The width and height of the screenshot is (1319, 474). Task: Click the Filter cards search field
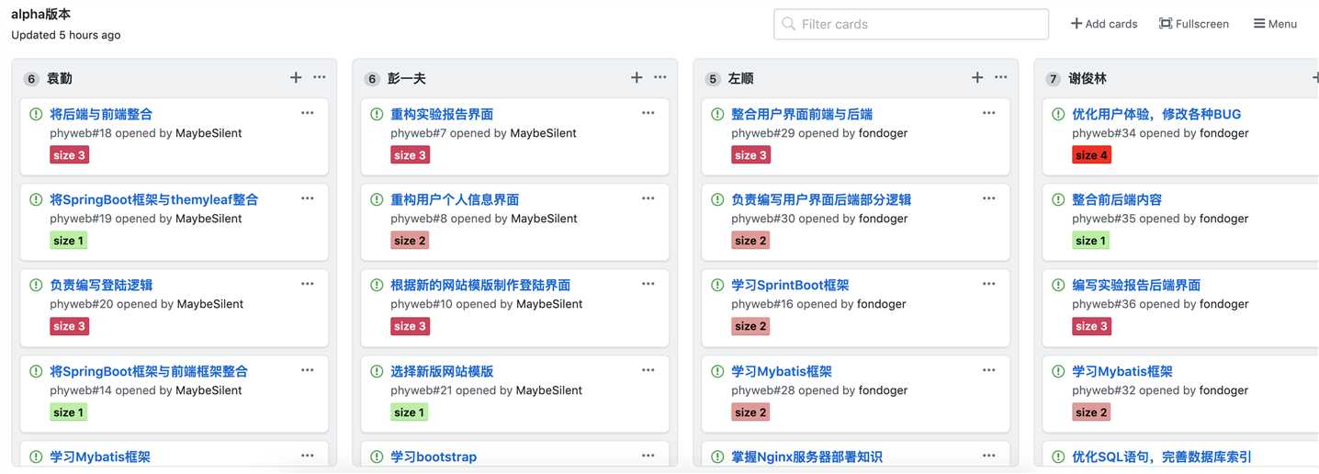tap(910, 24)
